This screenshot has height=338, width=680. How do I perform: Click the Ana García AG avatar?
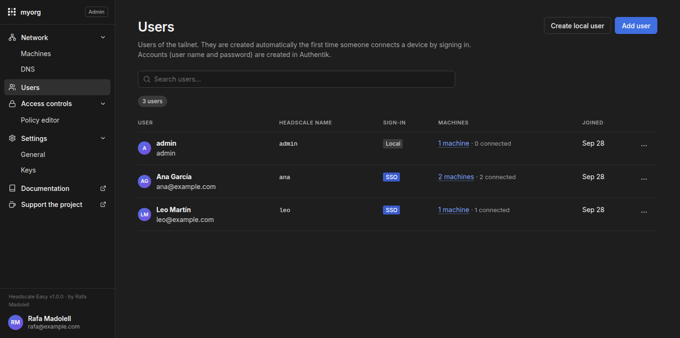[x=144, y=181]
